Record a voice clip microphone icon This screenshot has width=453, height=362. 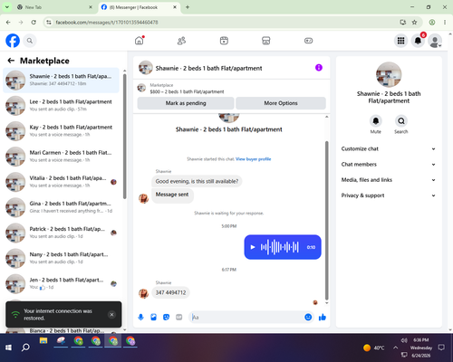(140, 317)
